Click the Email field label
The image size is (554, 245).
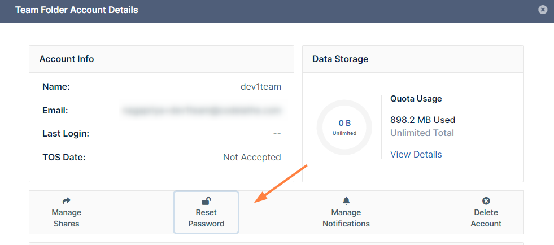tap(55, 111)
